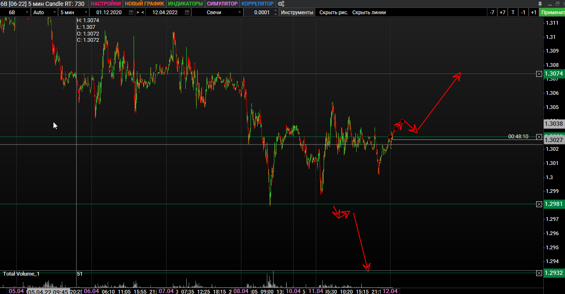This screenshot has height=294, width=565.
Task: Remove the 1.3027 level line
Action: click(x=539, y=137)
